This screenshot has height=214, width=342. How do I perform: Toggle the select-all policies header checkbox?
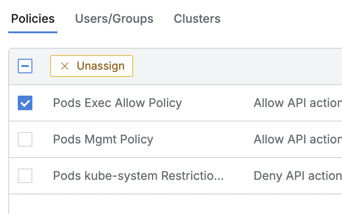(x=25, y=66)
